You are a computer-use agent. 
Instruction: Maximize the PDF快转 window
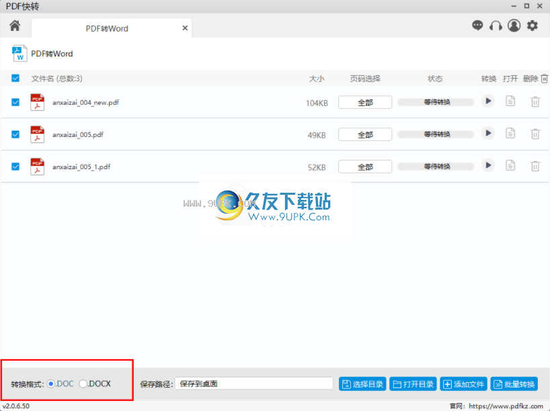(526, 6)
